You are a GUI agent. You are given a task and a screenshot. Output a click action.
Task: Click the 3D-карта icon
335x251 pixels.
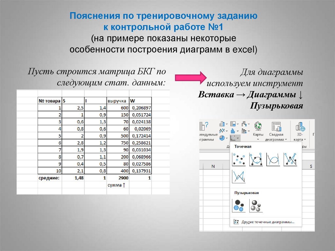(300, 126)
